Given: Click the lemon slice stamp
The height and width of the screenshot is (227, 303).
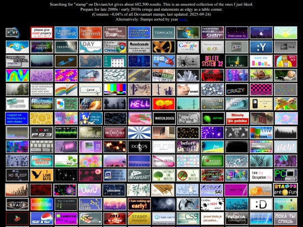Looking at the screenshot, I should tap(42, 118).
